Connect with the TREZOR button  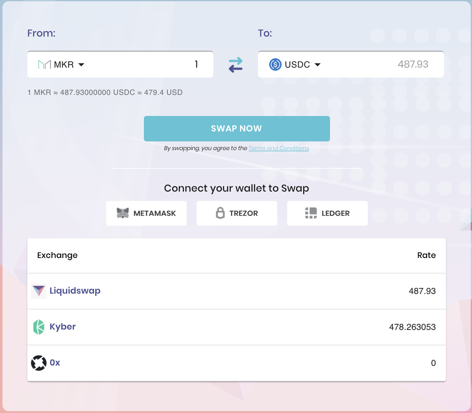[x=237, y=213]
